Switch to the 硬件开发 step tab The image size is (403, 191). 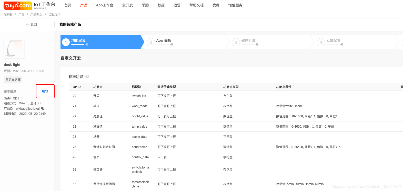pos(270,42)
